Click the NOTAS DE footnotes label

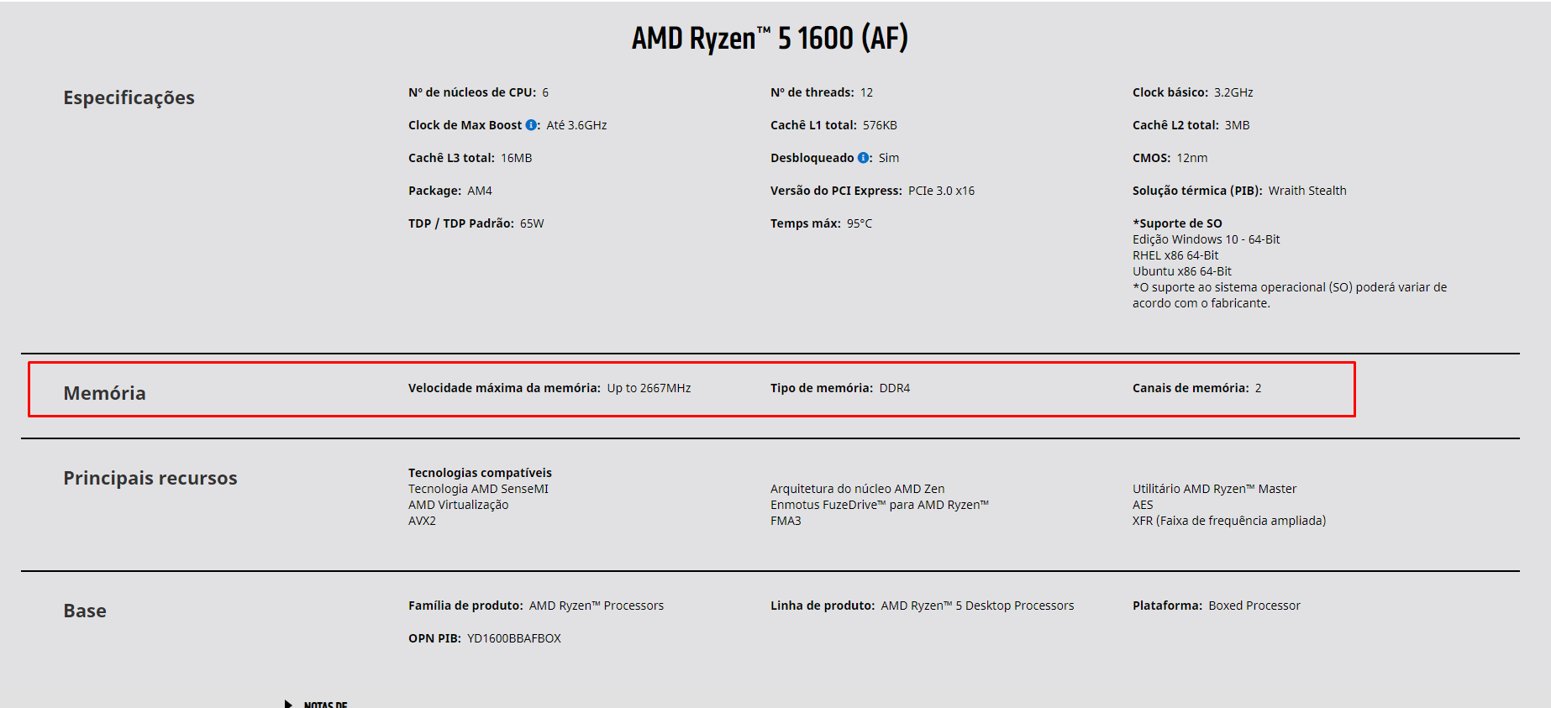click(x=325, y=704)
